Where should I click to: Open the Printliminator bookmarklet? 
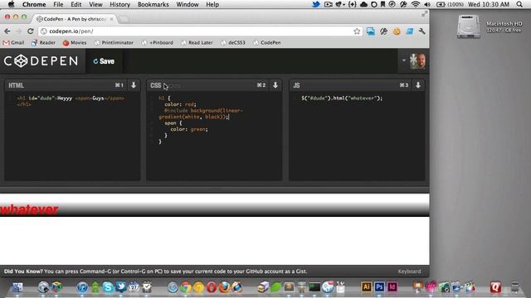[114, 42]
